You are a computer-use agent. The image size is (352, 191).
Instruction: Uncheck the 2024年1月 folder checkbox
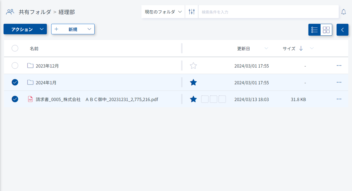15,82
